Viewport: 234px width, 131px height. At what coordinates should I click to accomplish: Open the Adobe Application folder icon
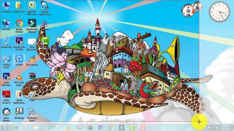tap(19, 97)
